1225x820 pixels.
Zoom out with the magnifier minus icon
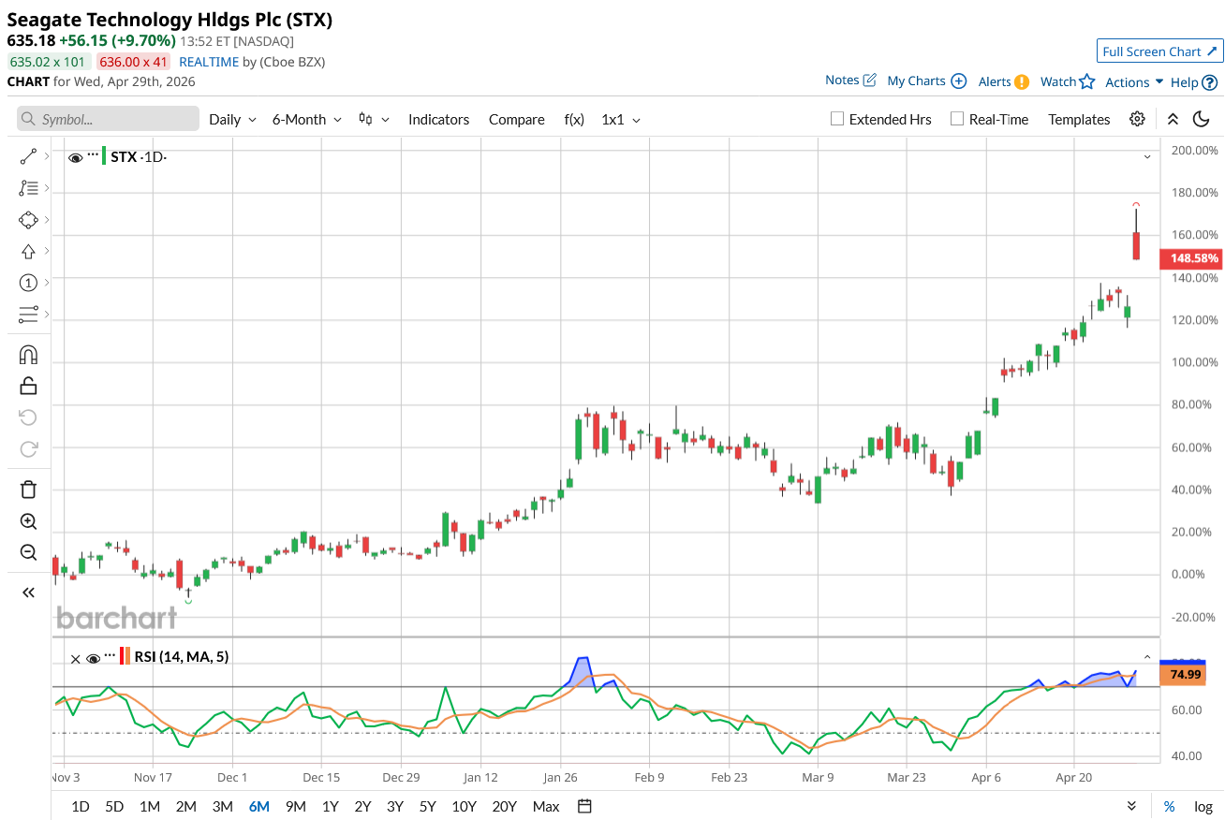(28, 552)
